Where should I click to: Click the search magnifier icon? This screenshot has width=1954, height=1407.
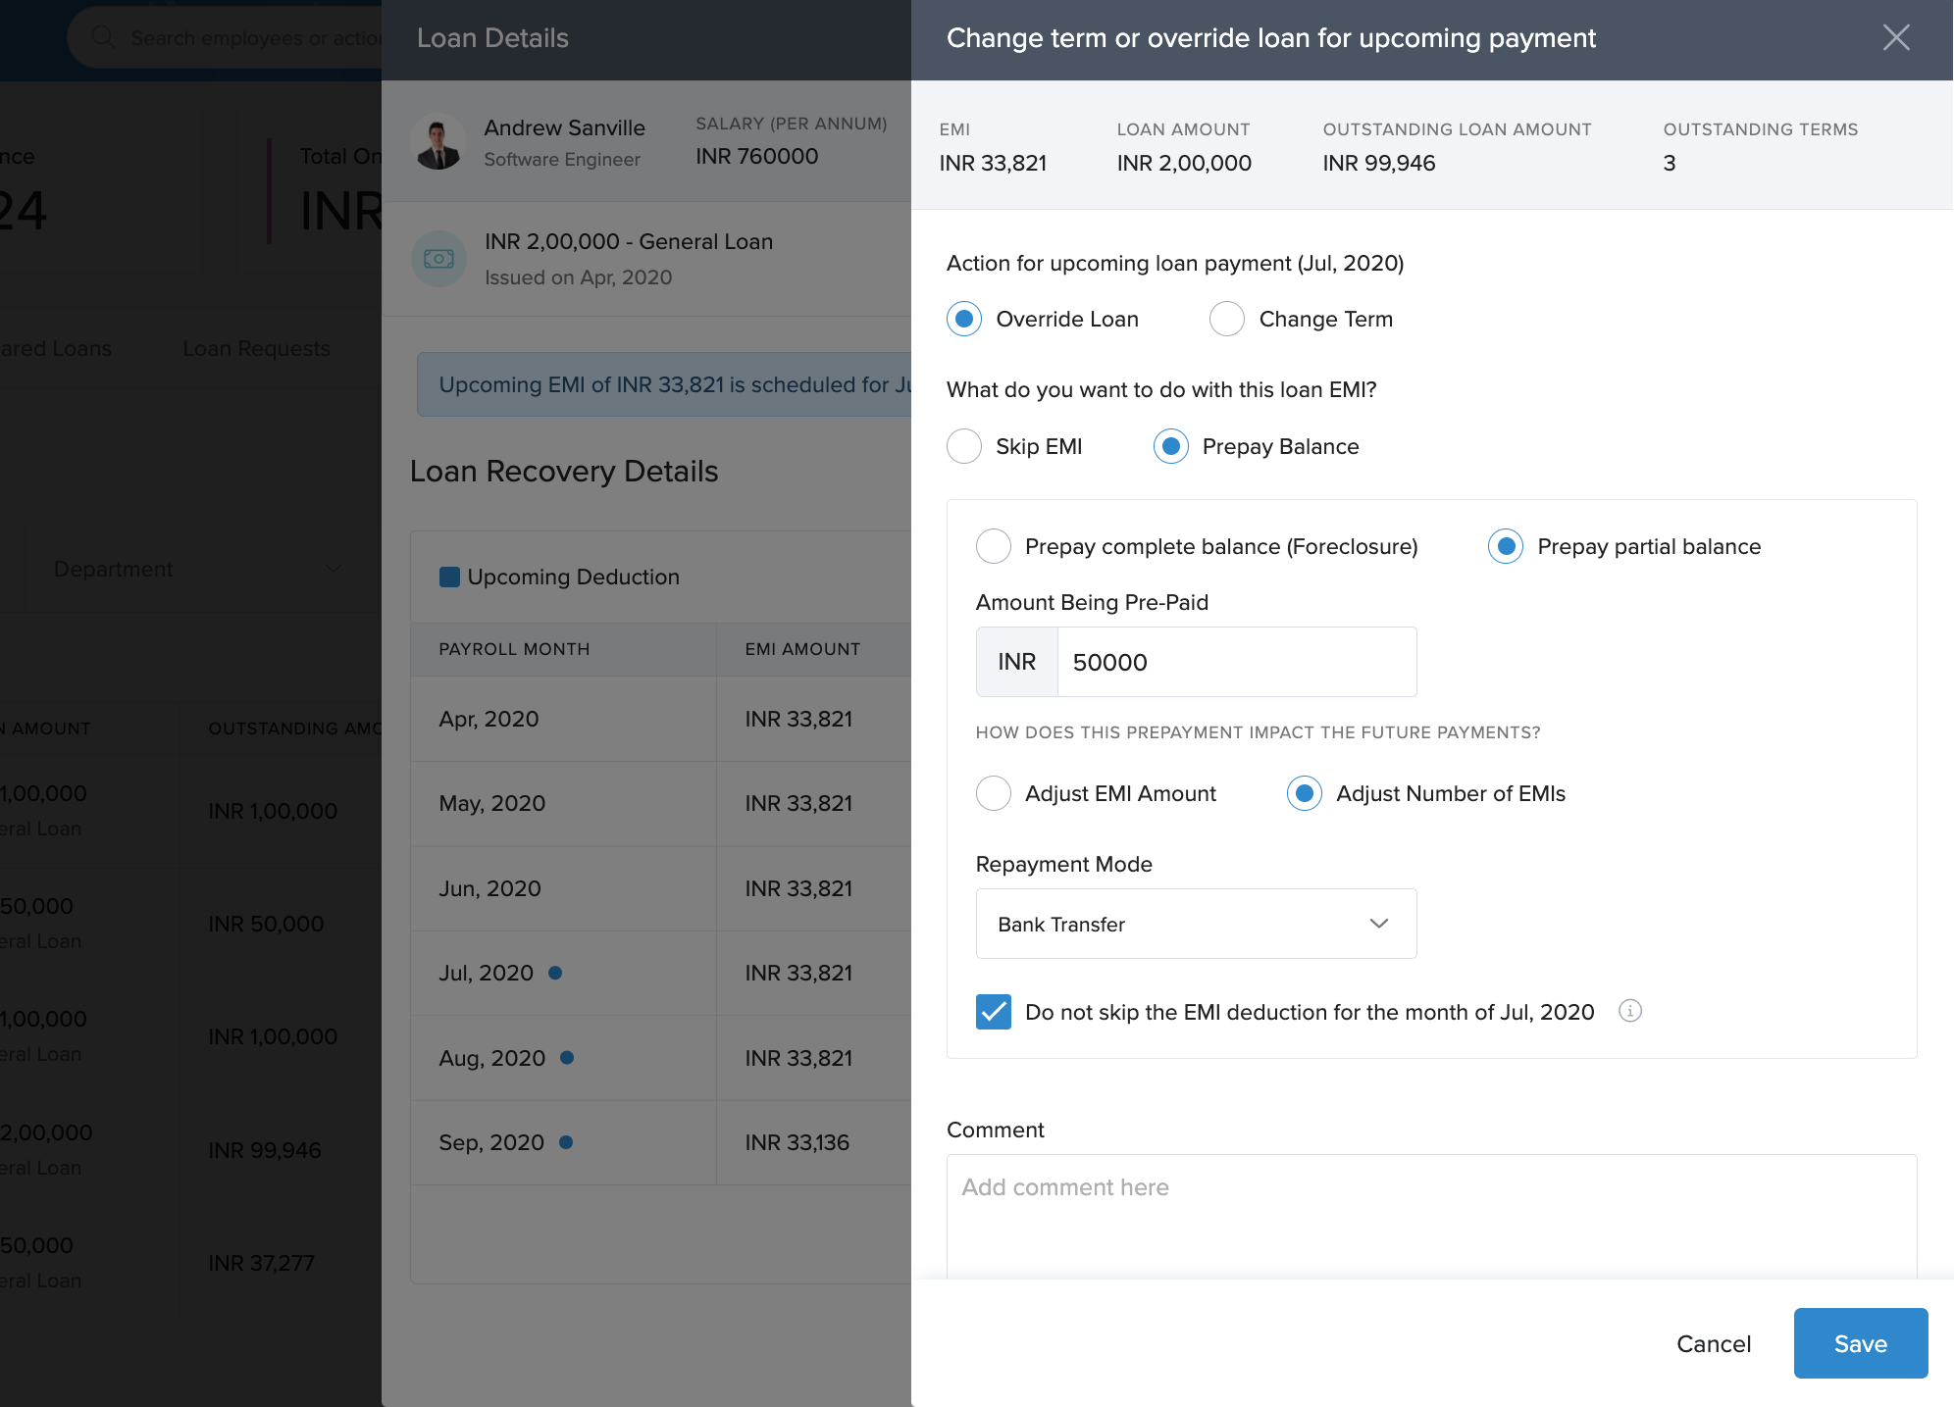click(103, 37)
